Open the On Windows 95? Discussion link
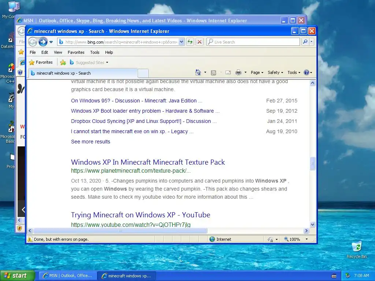This screenshot has width=375, height=281. [x=136, y=101]
